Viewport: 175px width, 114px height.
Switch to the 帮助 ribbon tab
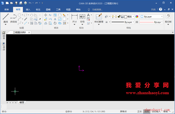click(x=78, y=9)
